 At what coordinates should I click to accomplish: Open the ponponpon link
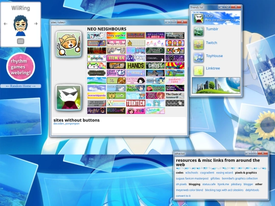(72, 124)
